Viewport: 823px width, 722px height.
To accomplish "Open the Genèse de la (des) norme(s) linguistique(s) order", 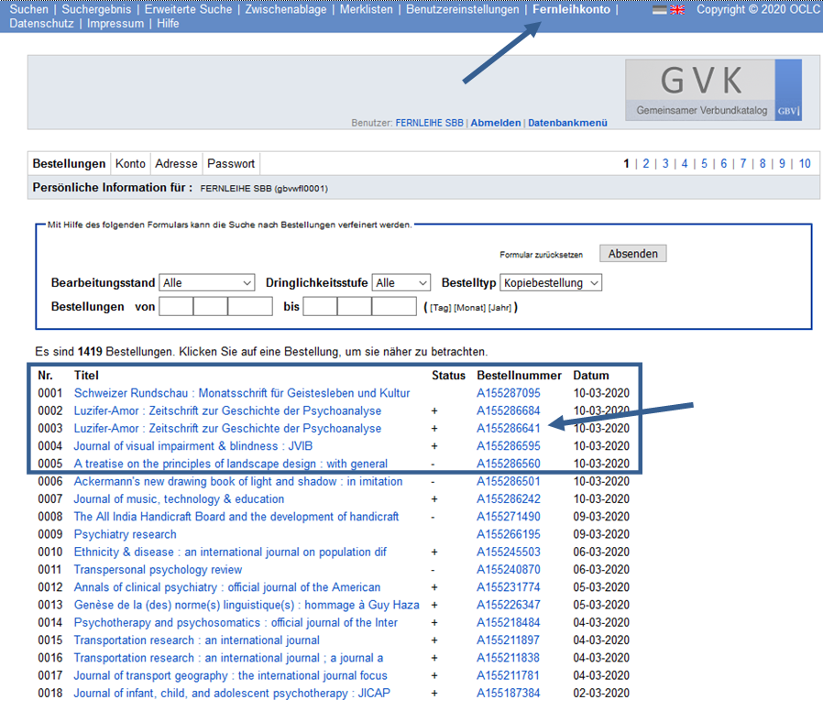I will point(247,605).
